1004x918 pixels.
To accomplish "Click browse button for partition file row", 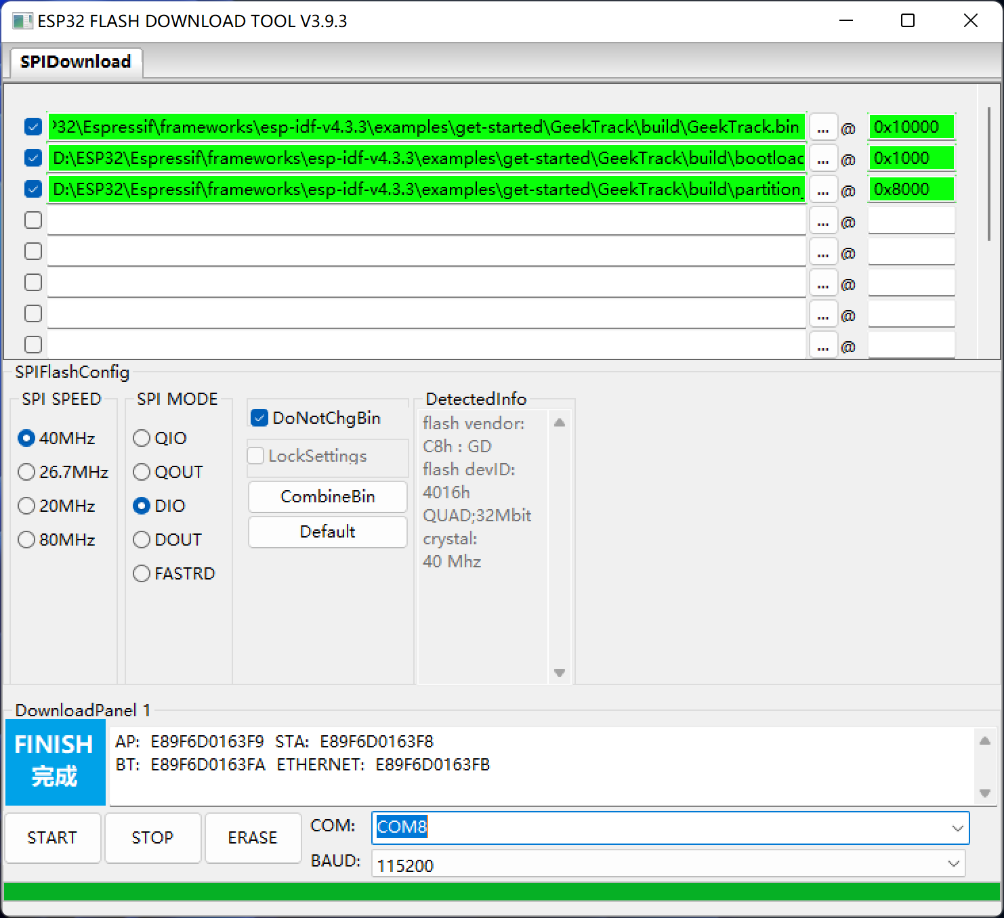I will [x=823, y=190].
